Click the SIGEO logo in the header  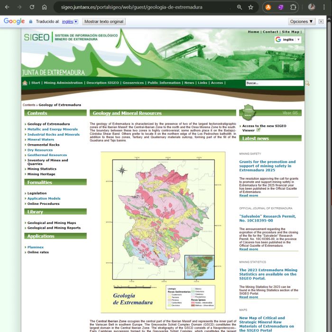(x=37, y=37)
